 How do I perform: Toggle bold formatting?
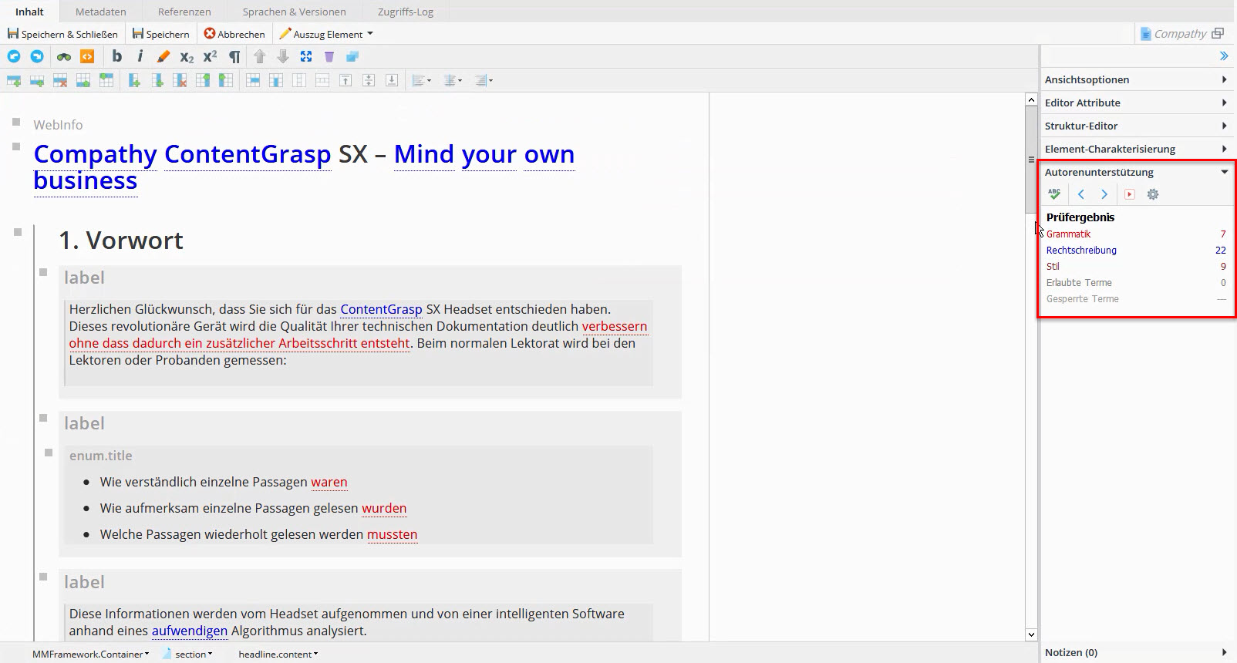coord(117,56)
